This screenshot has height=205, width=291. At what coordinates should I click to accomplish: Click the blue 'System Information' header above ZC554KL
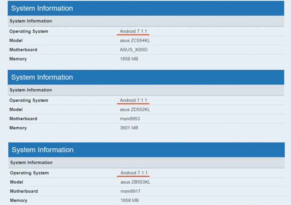click(146, 8)
